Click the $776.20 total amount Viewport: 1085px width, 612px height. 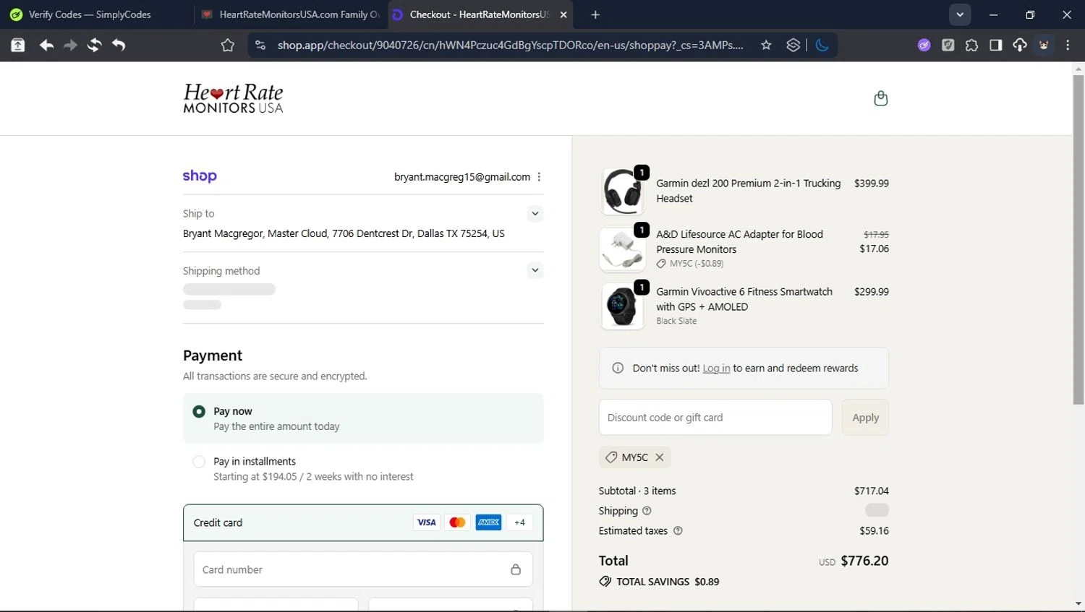(864, 561)
